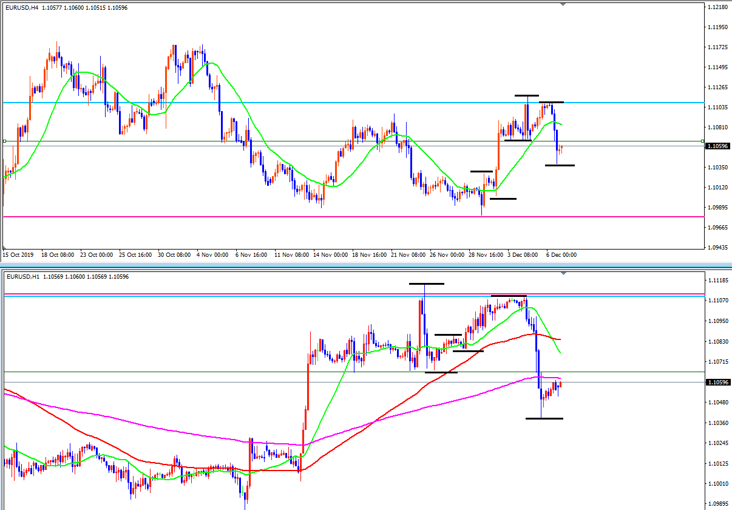Click the 1.11265 price label

pos(718,87)
